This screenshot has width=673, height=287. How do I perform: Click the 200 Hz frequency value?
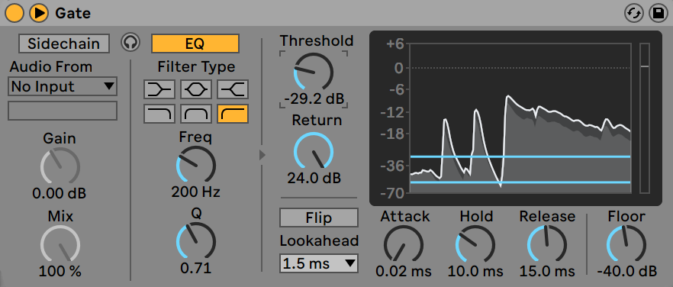coord(195,192)
